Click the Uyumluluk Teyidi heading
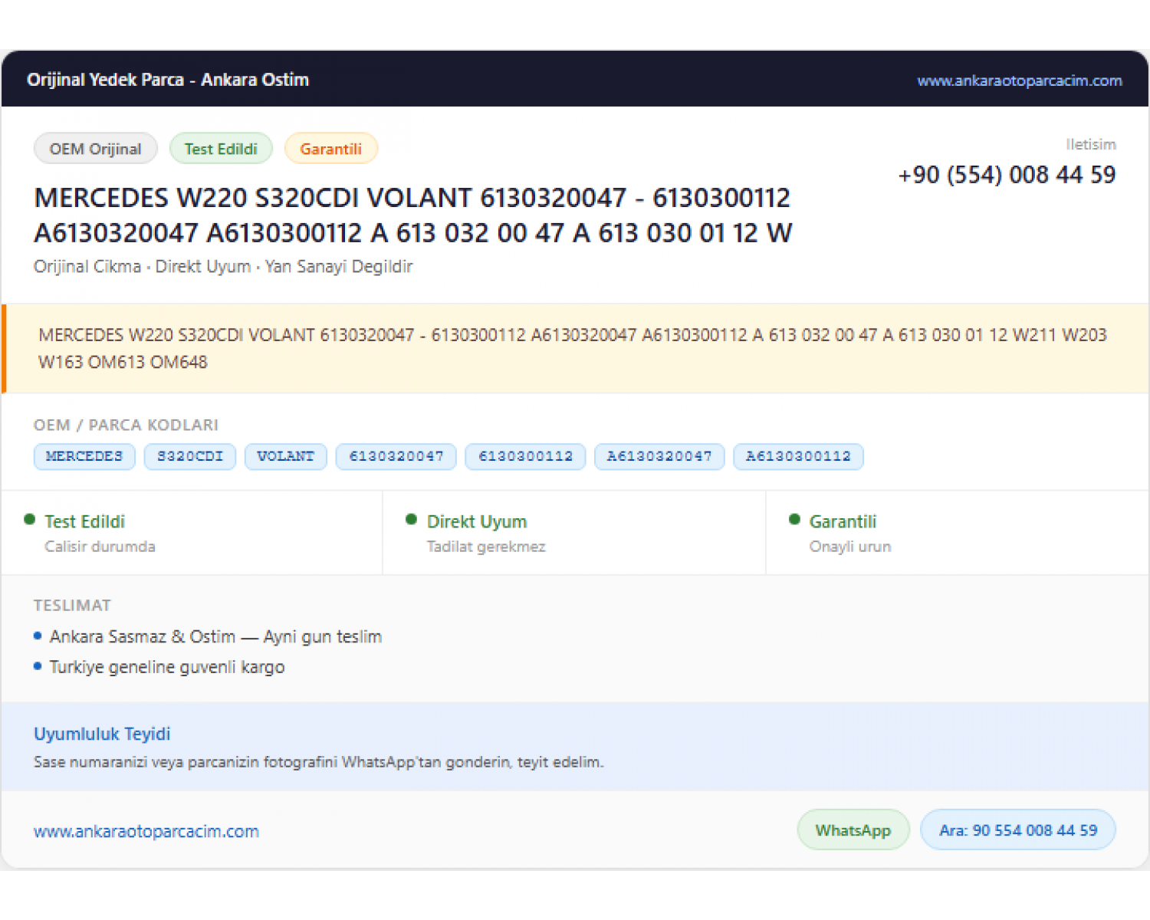This screenshot has height=920, width=1150. pyautogui.click(x=102, y=734)
